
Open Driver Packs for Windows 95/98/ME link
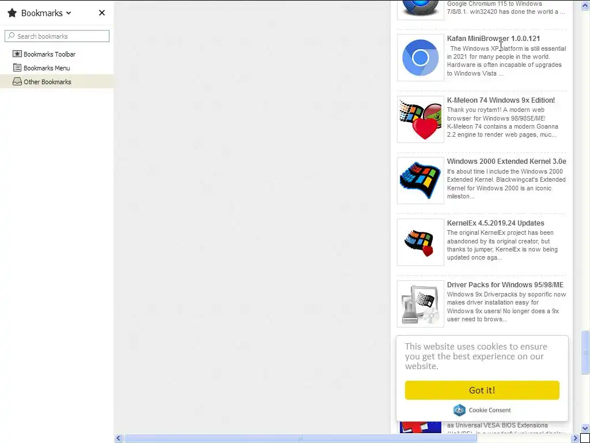505,285
